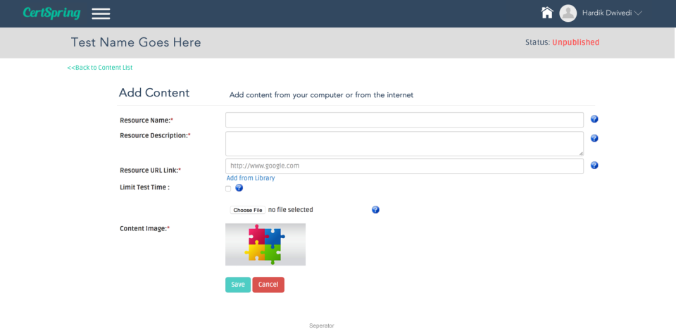Screen dimensions: 676x329
Task: Click into the Resource Description textarea
Action: click(404, 143)
